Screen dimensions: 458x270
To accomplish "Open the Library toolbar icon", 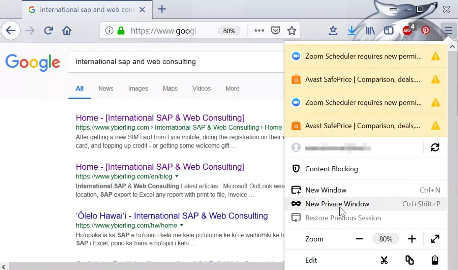I will point(370,31).
